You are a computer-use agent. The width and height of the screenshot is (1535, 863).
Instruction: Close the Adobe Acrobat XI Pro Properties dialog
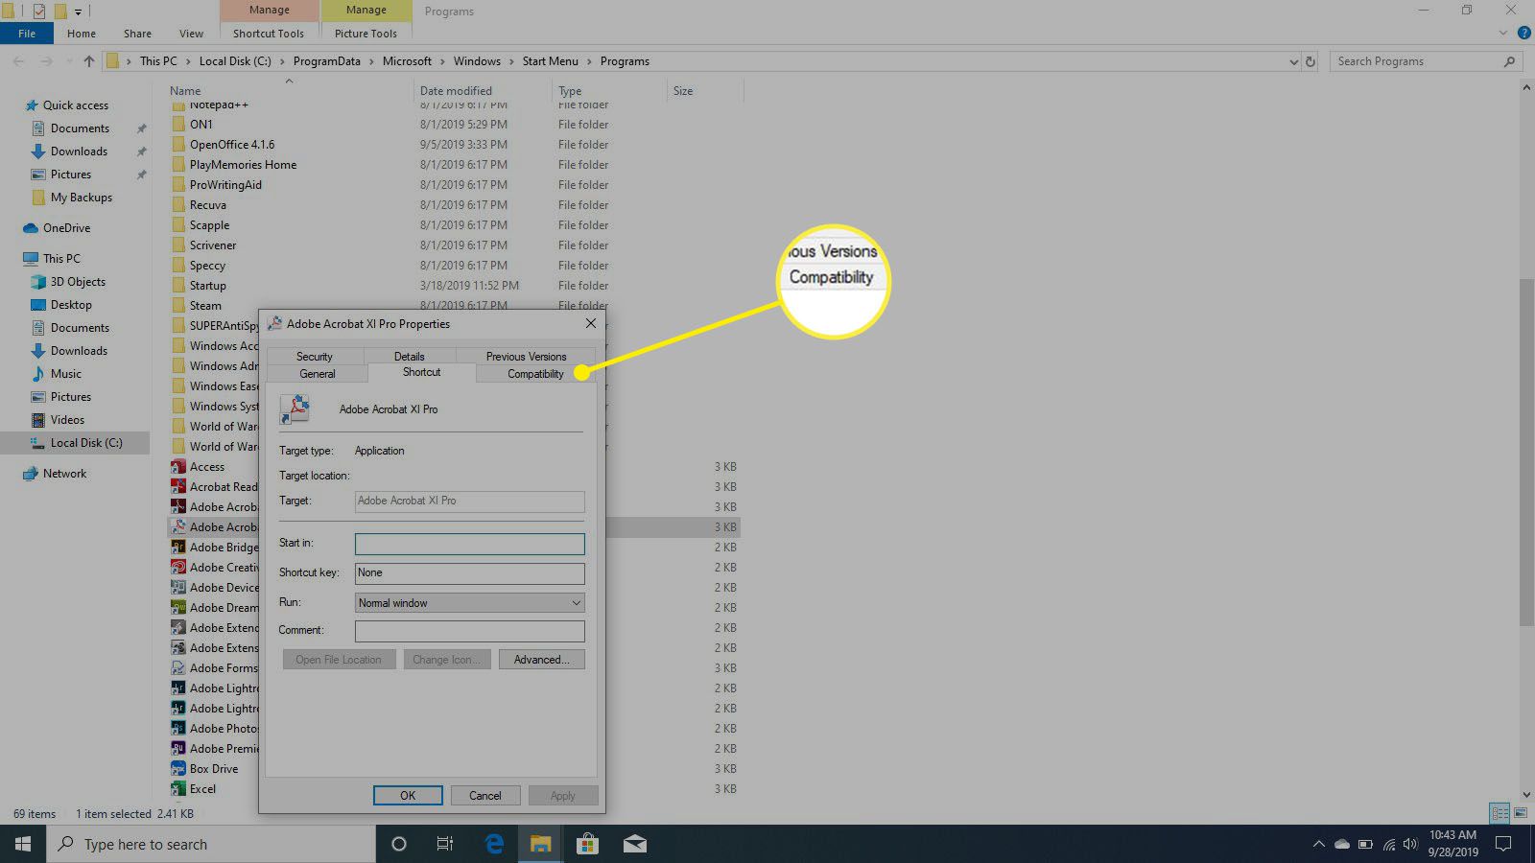click(591, 324)
